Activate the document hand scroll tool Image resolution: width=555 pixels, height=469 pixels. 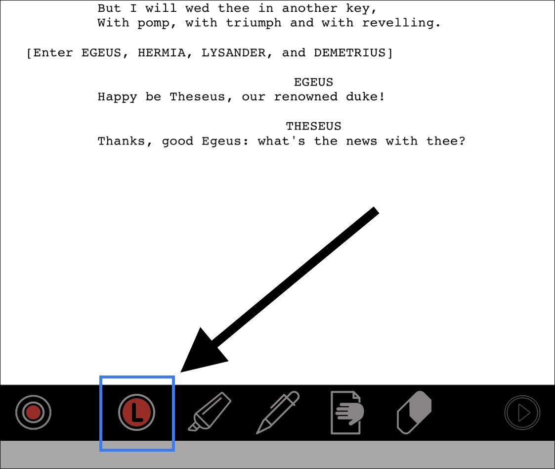347,412
